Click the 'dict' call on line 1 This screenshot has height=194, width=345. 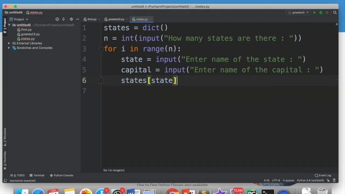[151, 27]
